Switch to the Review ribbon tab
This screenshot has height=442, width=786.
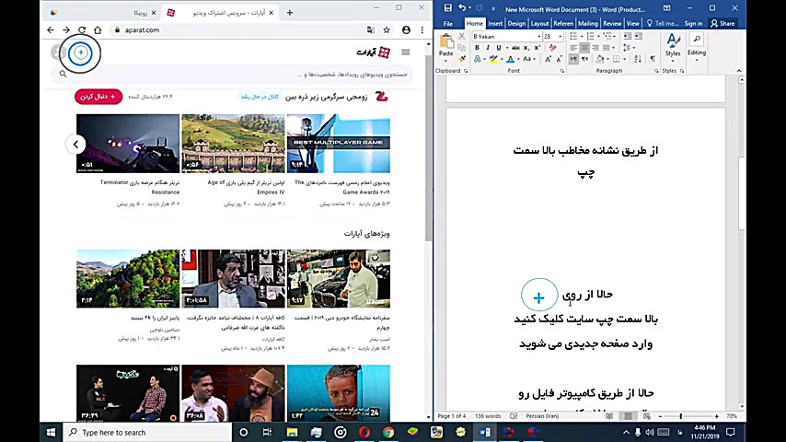tap(612, 24)
